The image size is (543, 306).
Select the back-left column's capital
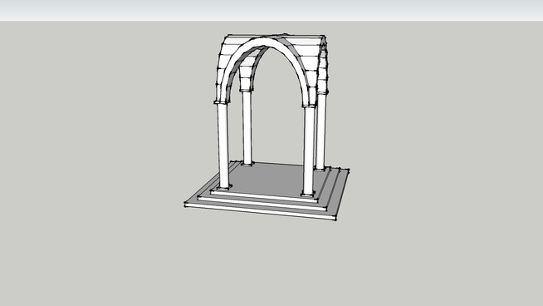click(247, 91)
